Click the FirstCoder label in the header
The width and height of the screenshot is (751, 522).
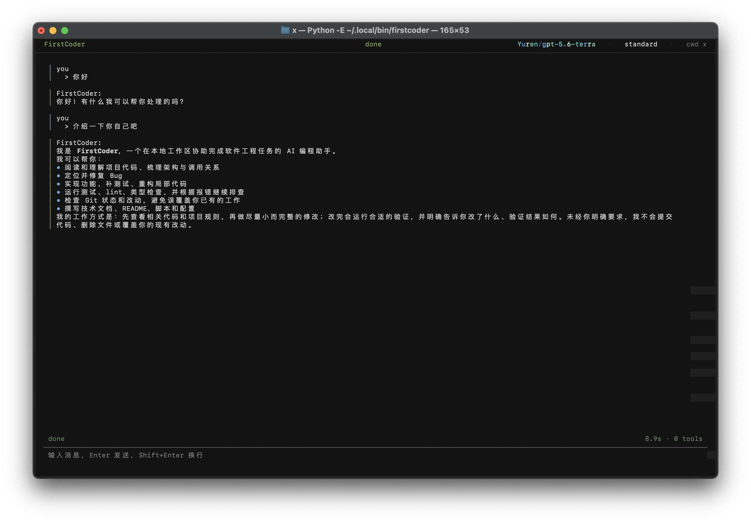(x=64, y=44)
